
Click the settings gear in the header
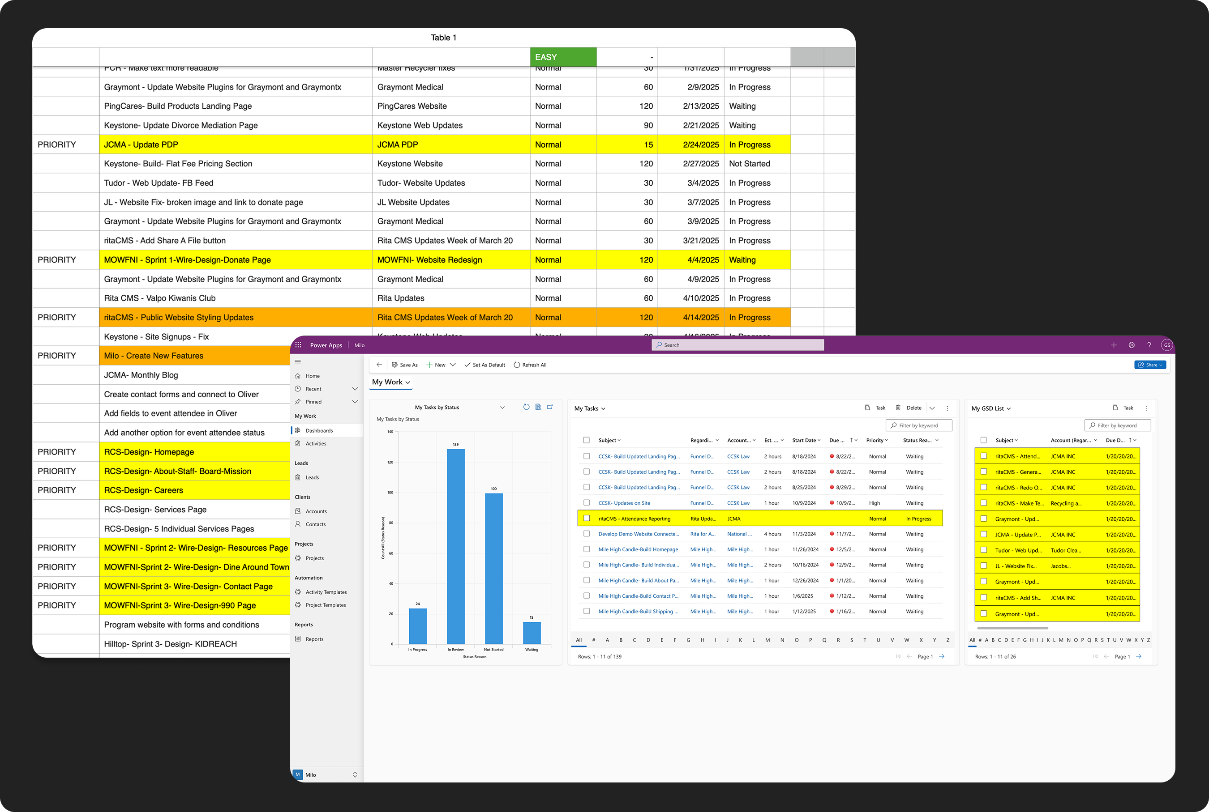coord(1131,345)
